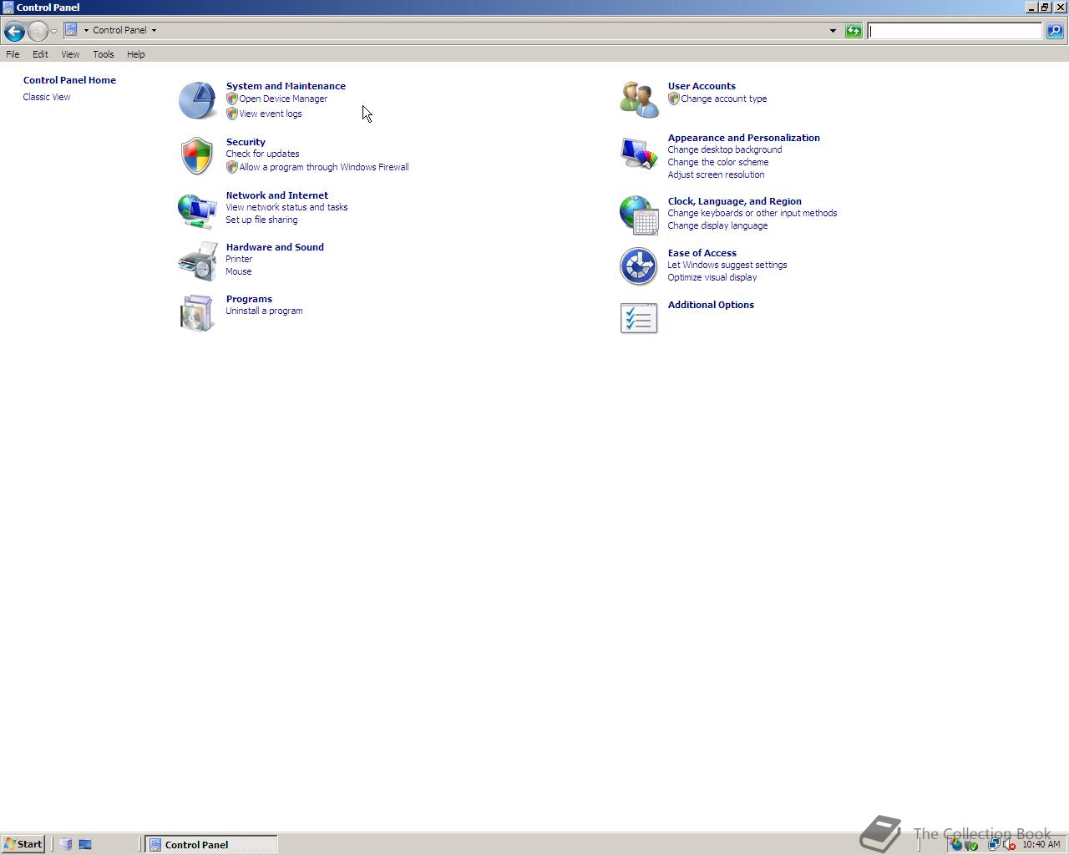Screen dimensions: 1069x855
Task: Click the Security shield icon
Action: (x=197, y=156)
